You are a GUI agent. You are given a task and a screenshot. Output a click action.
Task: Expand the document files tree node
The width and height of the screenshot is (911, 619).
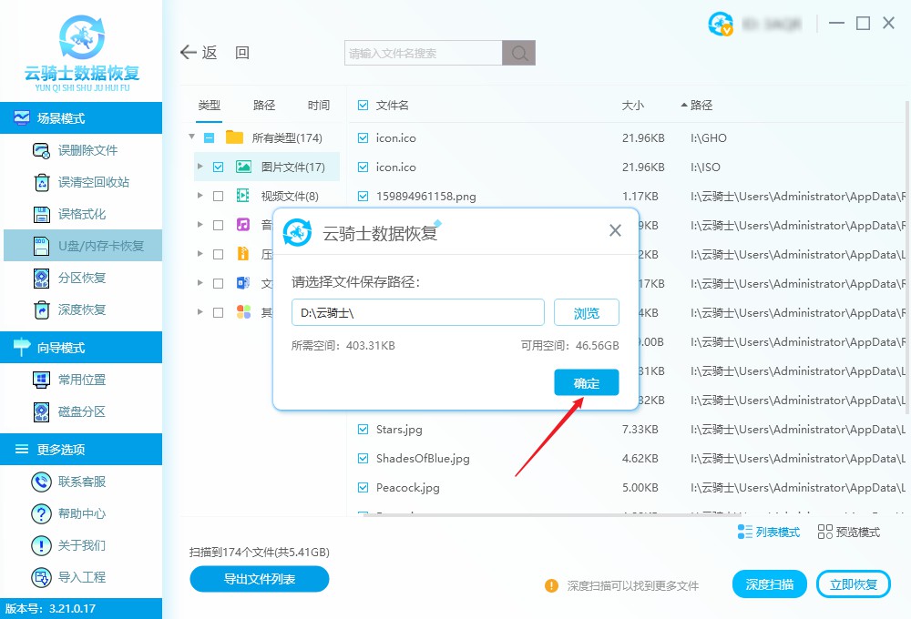click(x=200, y=283)
